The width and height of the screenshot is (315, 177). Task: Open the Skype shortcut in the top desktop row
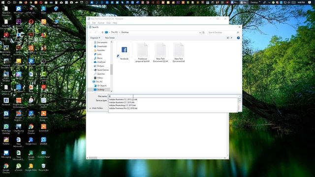(44, 10)
